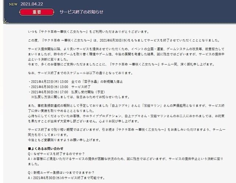
Task: Click the paragraph mentioning 白上フブキ and 宝鐘マリン voice casting
Action: point(126,108)
